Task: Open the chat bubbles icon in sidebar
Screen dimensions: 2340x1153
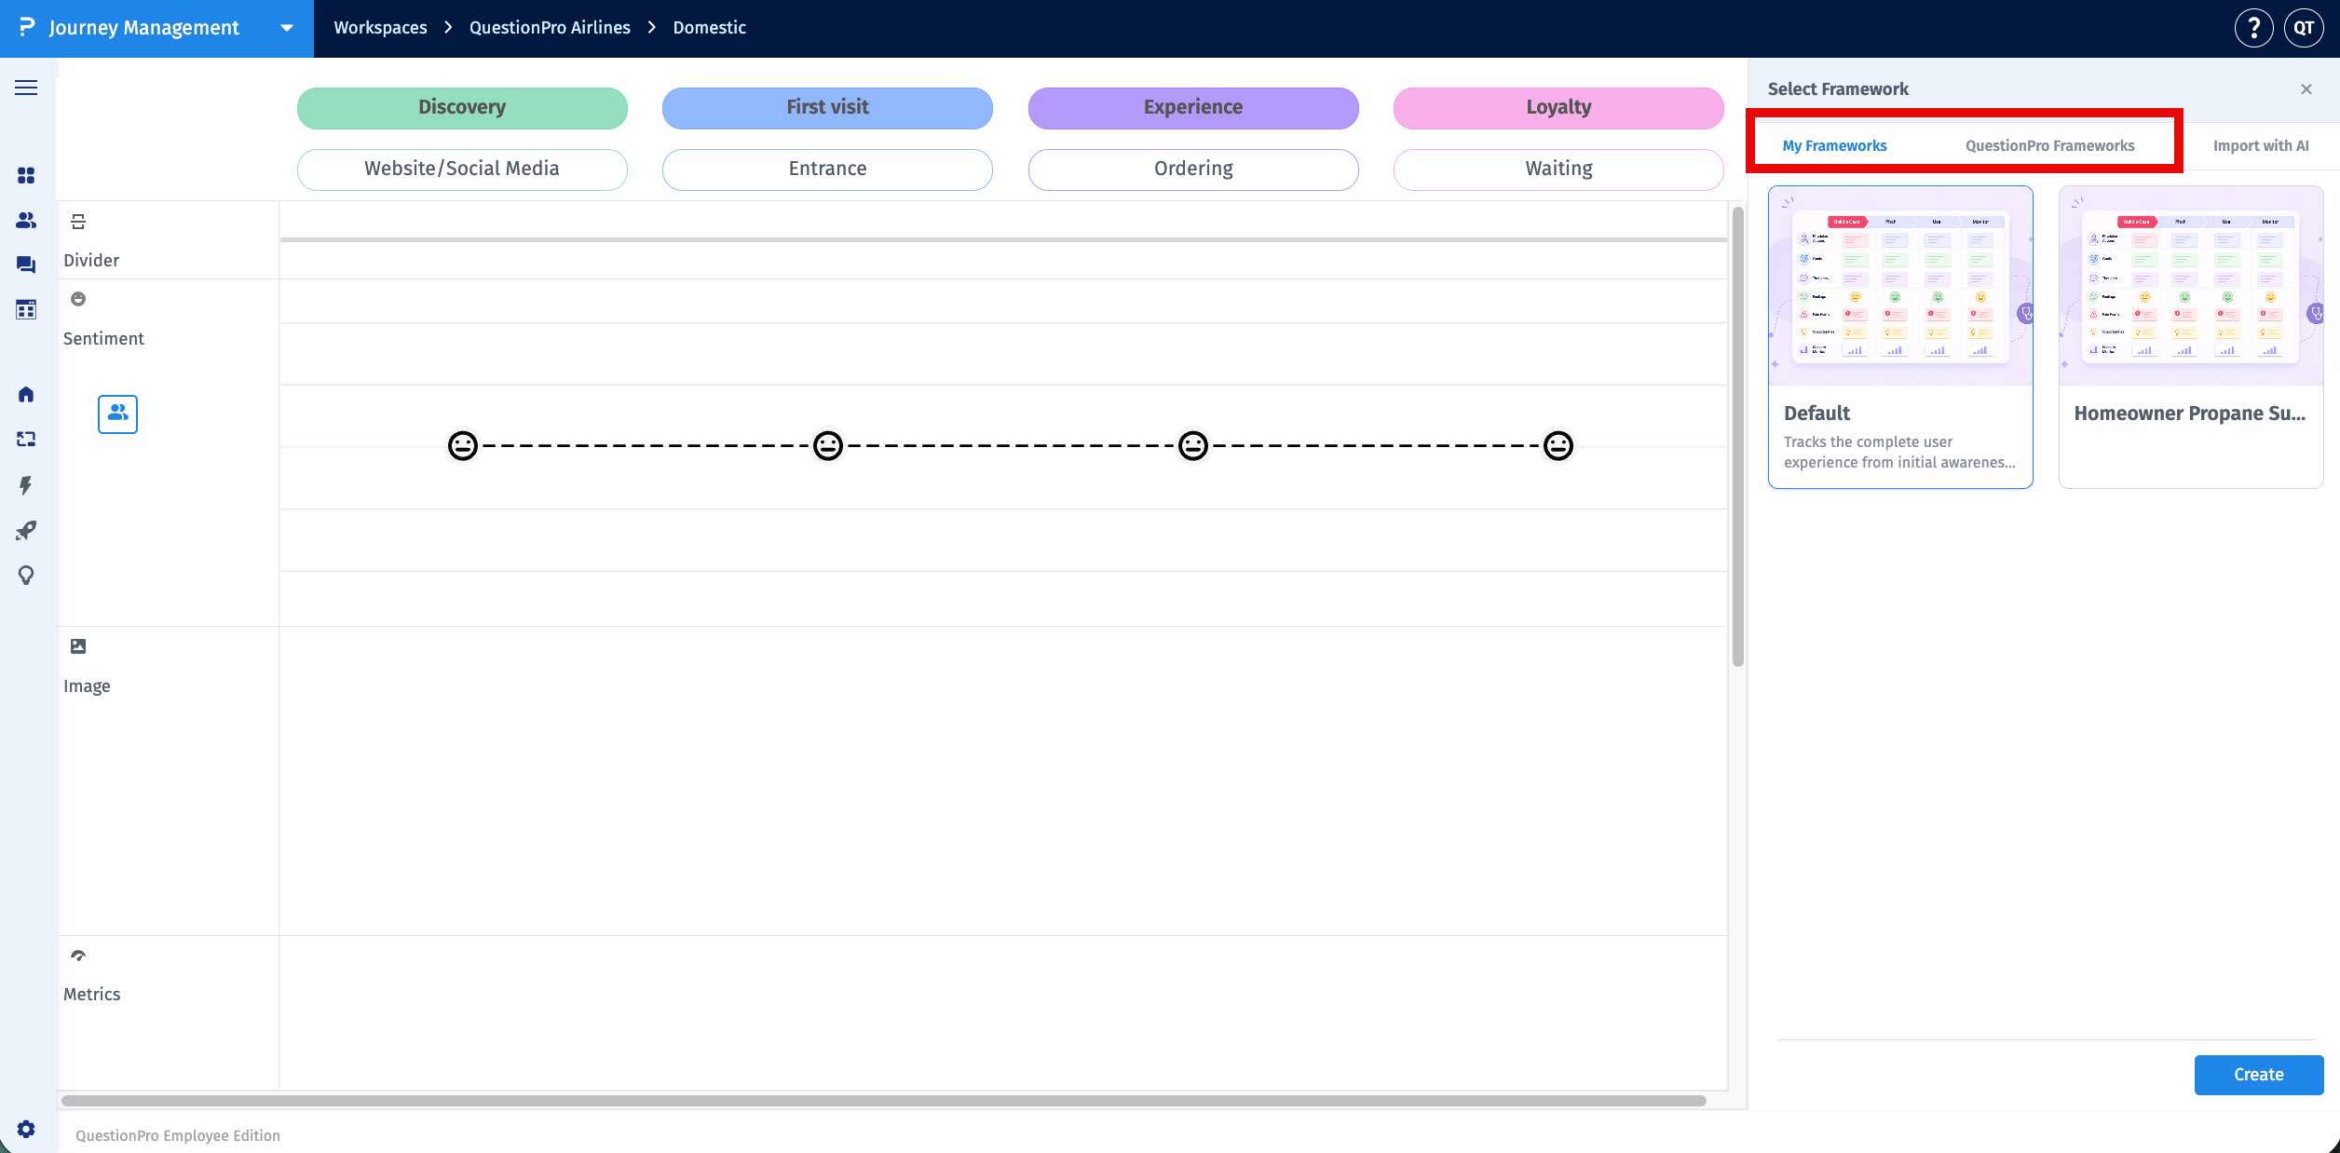Action: coord(26,265)
